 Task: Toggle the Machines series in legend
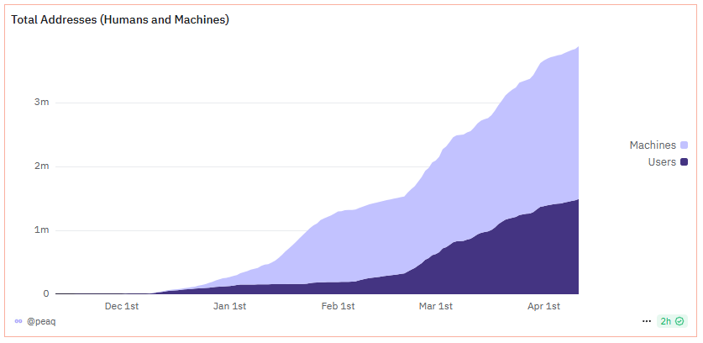[653, 145]
